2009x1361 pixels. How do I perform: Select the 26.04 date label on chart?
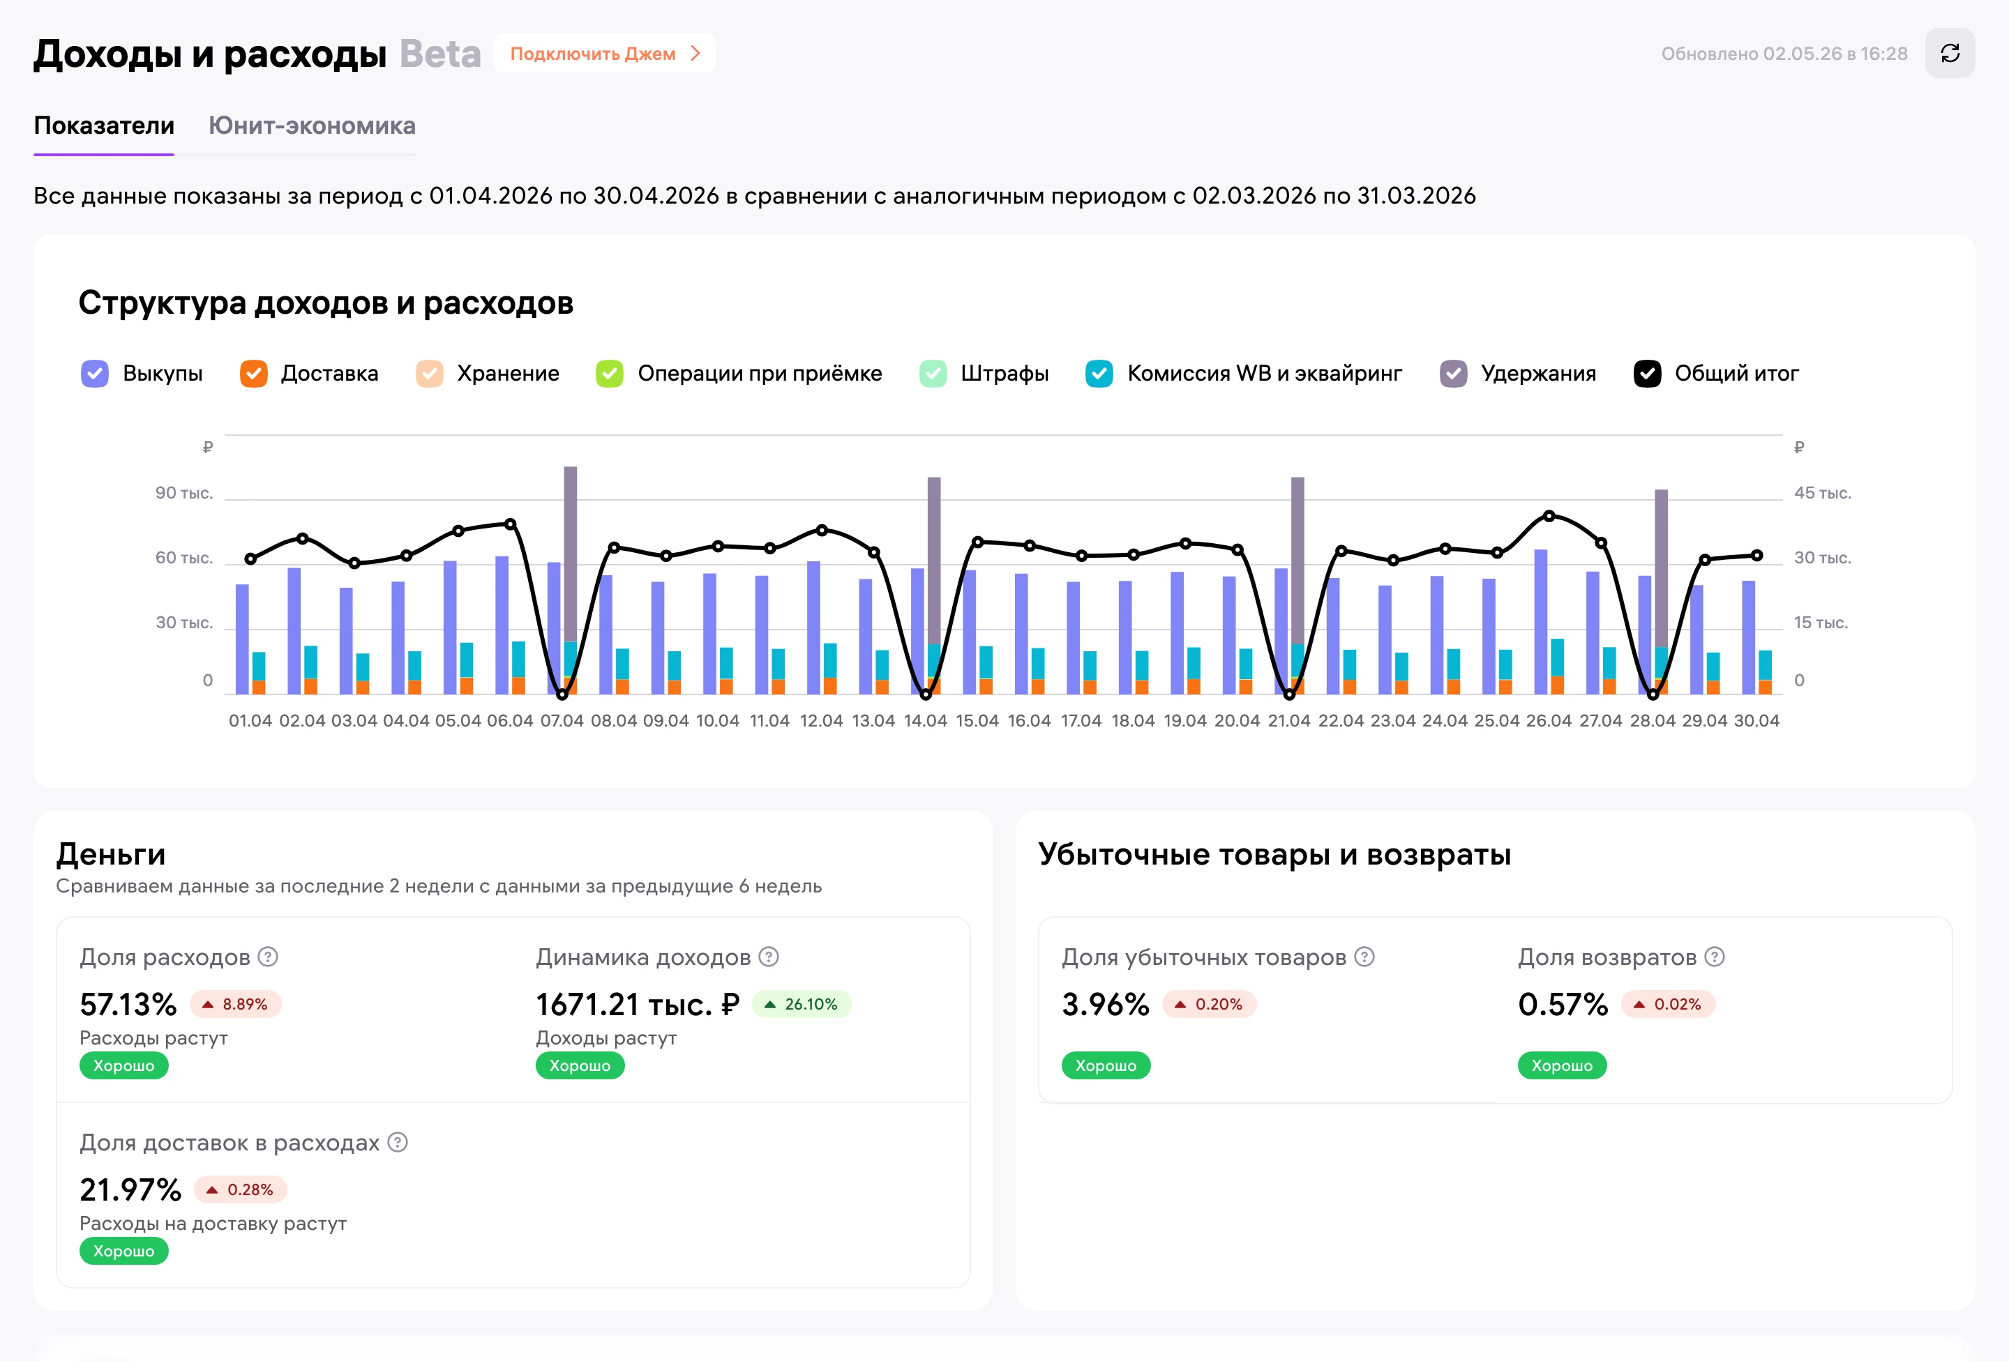click(x=1548, y=721)
